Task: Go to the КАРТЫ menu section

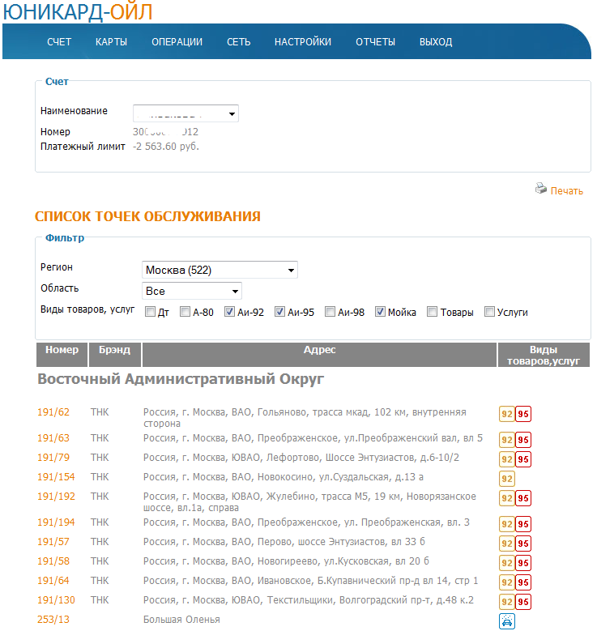Action: click(x=111, y=42)
